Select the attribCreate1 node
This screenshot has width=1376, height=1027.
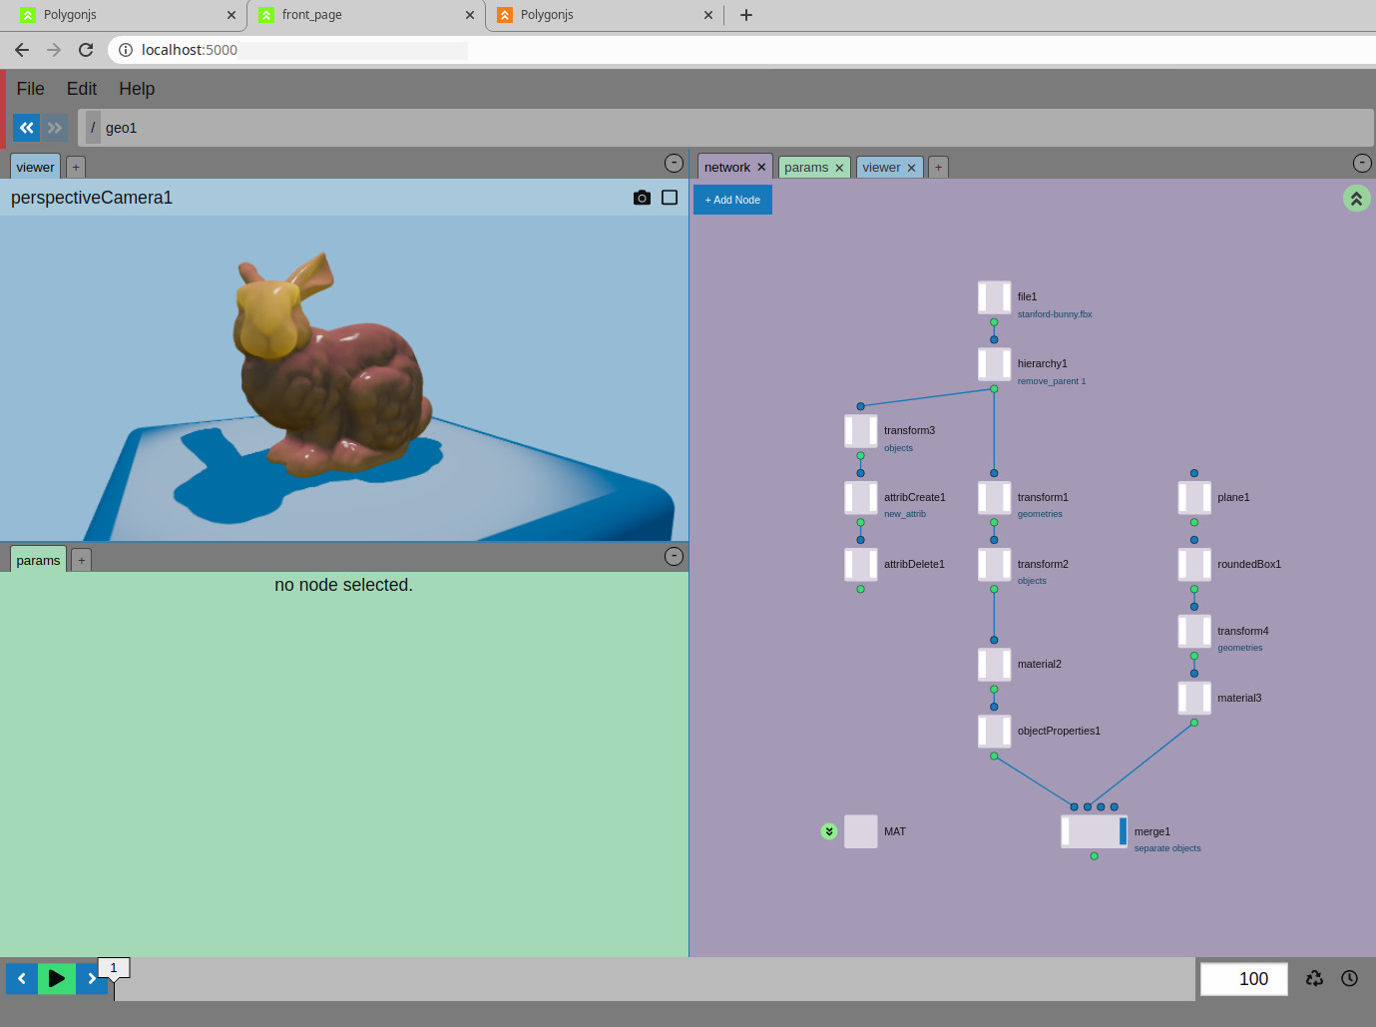click(860, 498)
